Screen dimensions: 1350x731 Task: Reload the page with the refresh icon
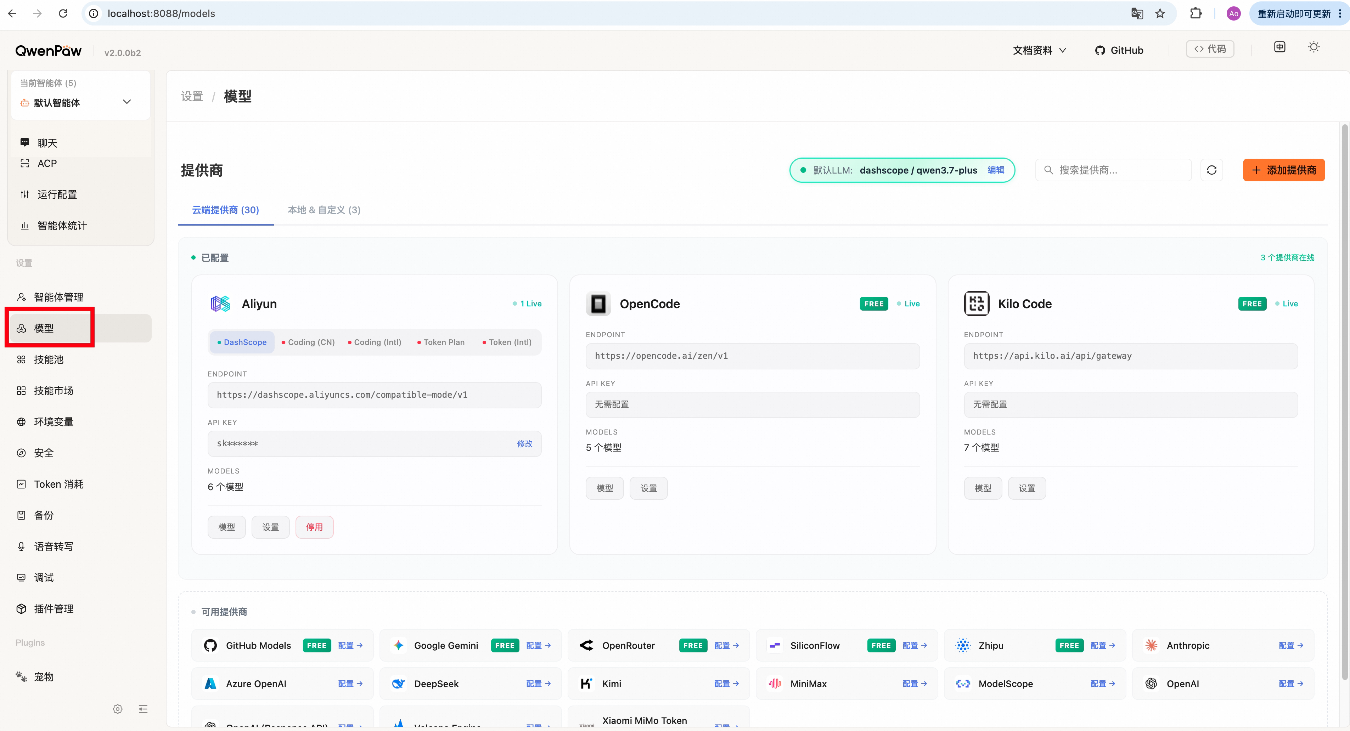63,13
